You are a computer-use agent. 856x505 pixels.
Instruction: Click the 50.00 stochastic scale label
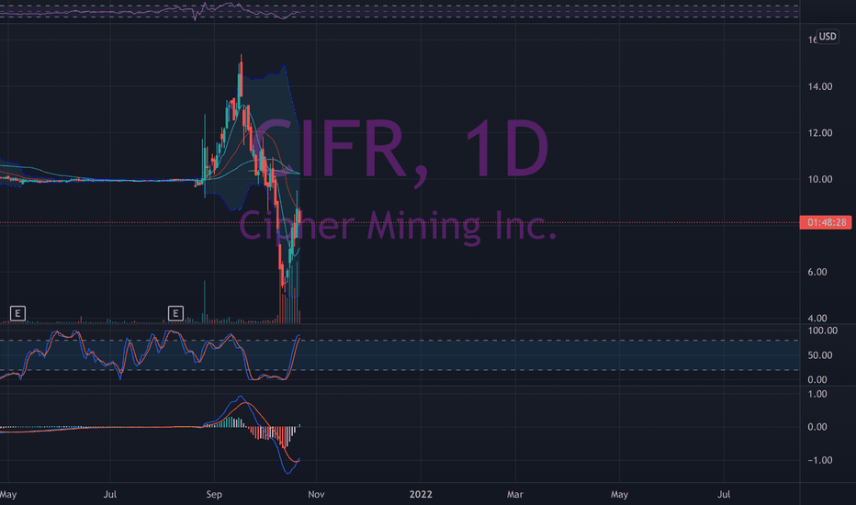(820, 354)
